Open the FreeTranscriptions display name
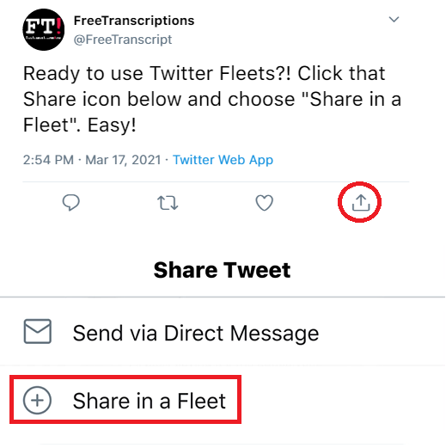 (x=134, y=21)
